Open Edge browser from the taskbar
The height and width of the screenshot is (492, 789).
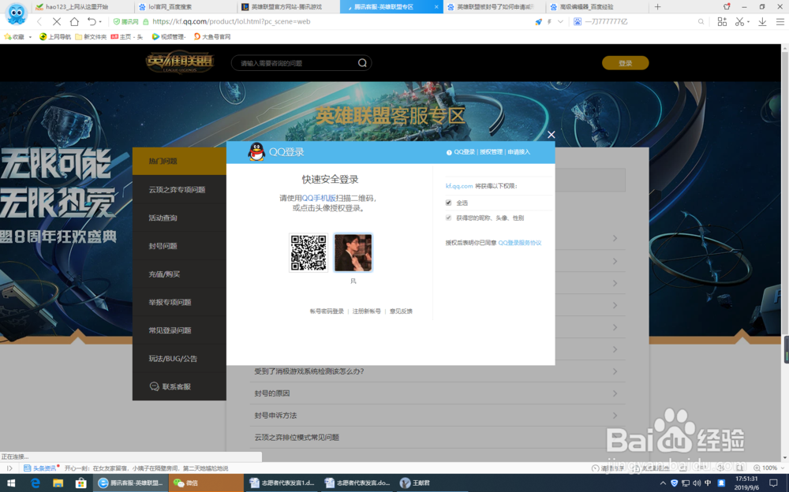click(36, 483)
